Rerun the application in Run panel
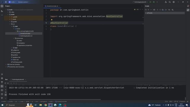Screen dimensions: 190x107 5,83
